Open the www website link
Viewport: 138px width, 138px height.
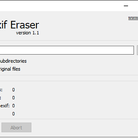click(x=133, y=18)
